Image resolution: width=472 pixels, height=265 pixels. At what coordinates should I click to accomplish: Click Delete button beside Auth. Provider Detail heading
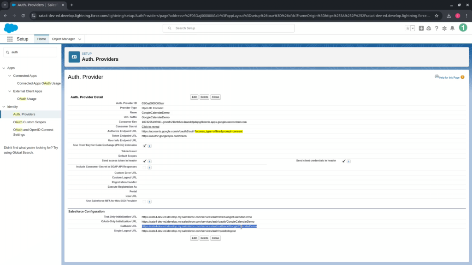204,97
